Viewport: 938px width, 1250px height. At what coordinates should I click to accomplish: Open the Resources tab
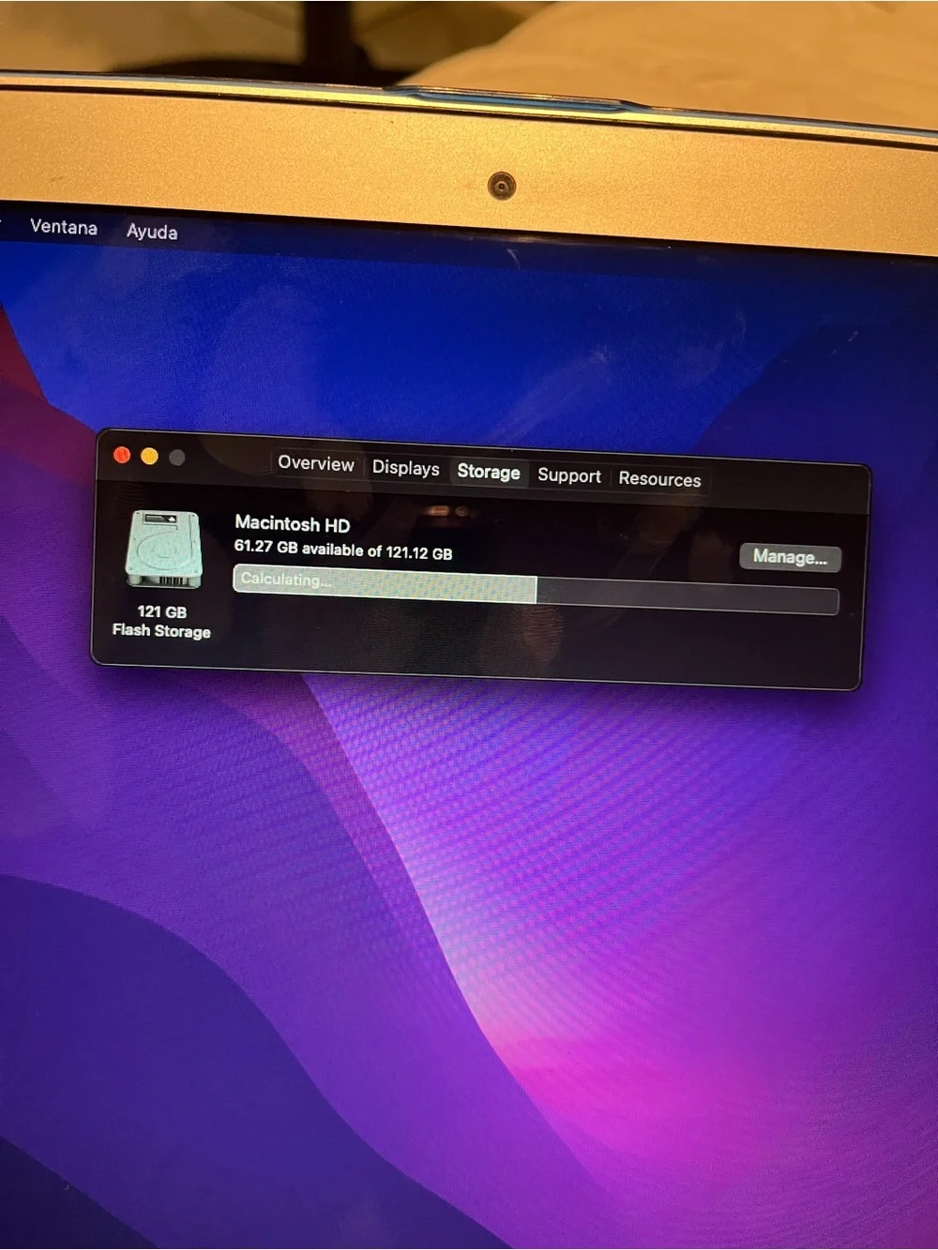click(659, 479)
